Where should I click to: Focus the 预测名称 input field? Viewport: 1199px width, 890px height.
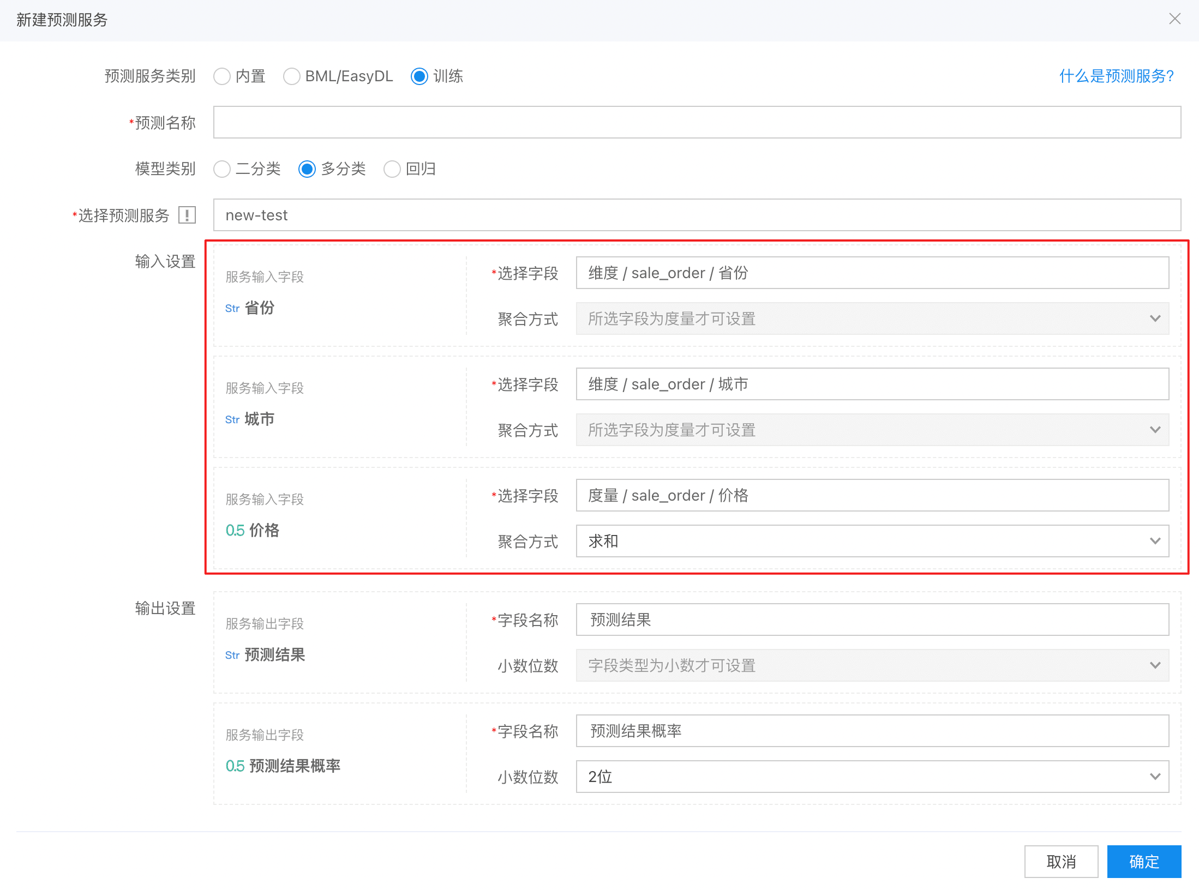[x=697, y=122]
